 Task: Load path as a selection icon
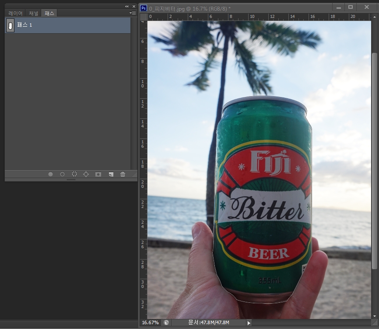pyautogui.click(x=74, y=174)
